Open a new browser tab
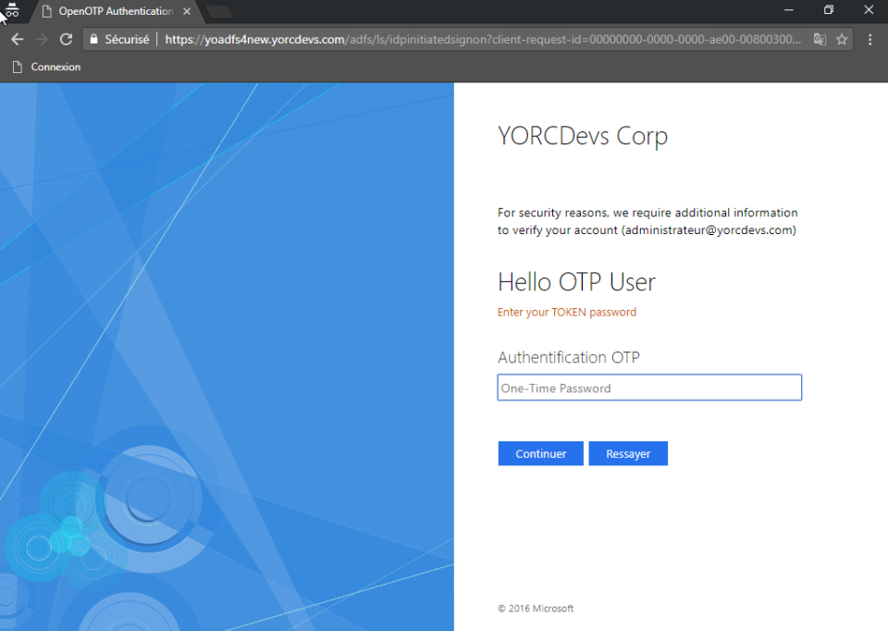This screenshot has height=631, width=888. pos(218,11)
